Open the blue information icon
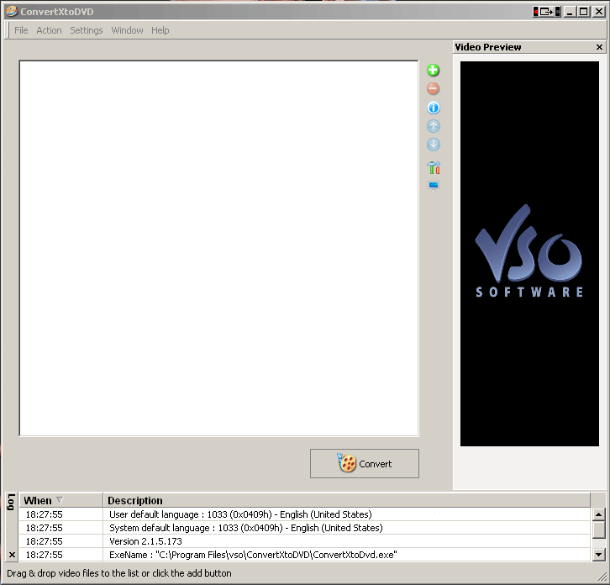610x585 pixels. pyautogui.click(x=434, y=108)
